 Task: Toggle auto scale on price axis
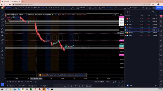[x=122, y=82]
